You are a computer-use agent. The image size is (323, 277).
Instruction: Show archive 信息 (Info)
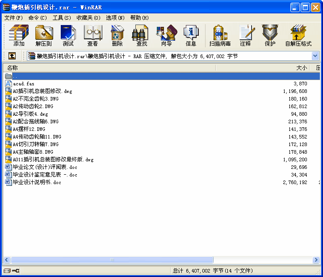pos(191,36)
